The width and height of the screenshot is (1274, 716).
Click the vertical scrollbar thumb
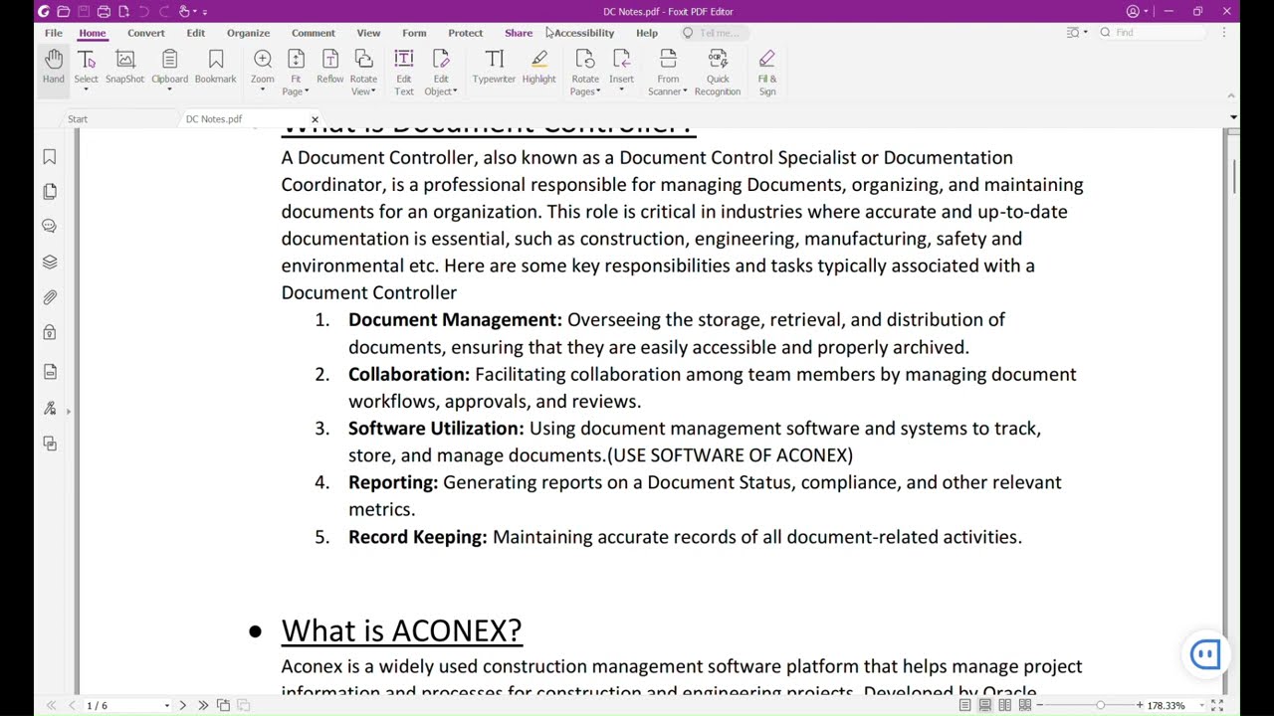(1234, 177)
